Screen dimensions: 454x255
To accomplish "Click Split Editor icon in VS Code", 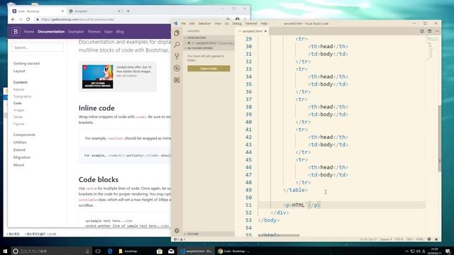I will (430, 31).
